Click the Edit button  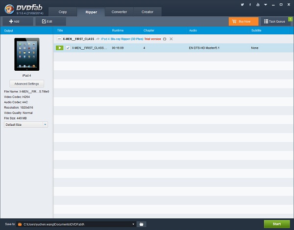(50, 22)
